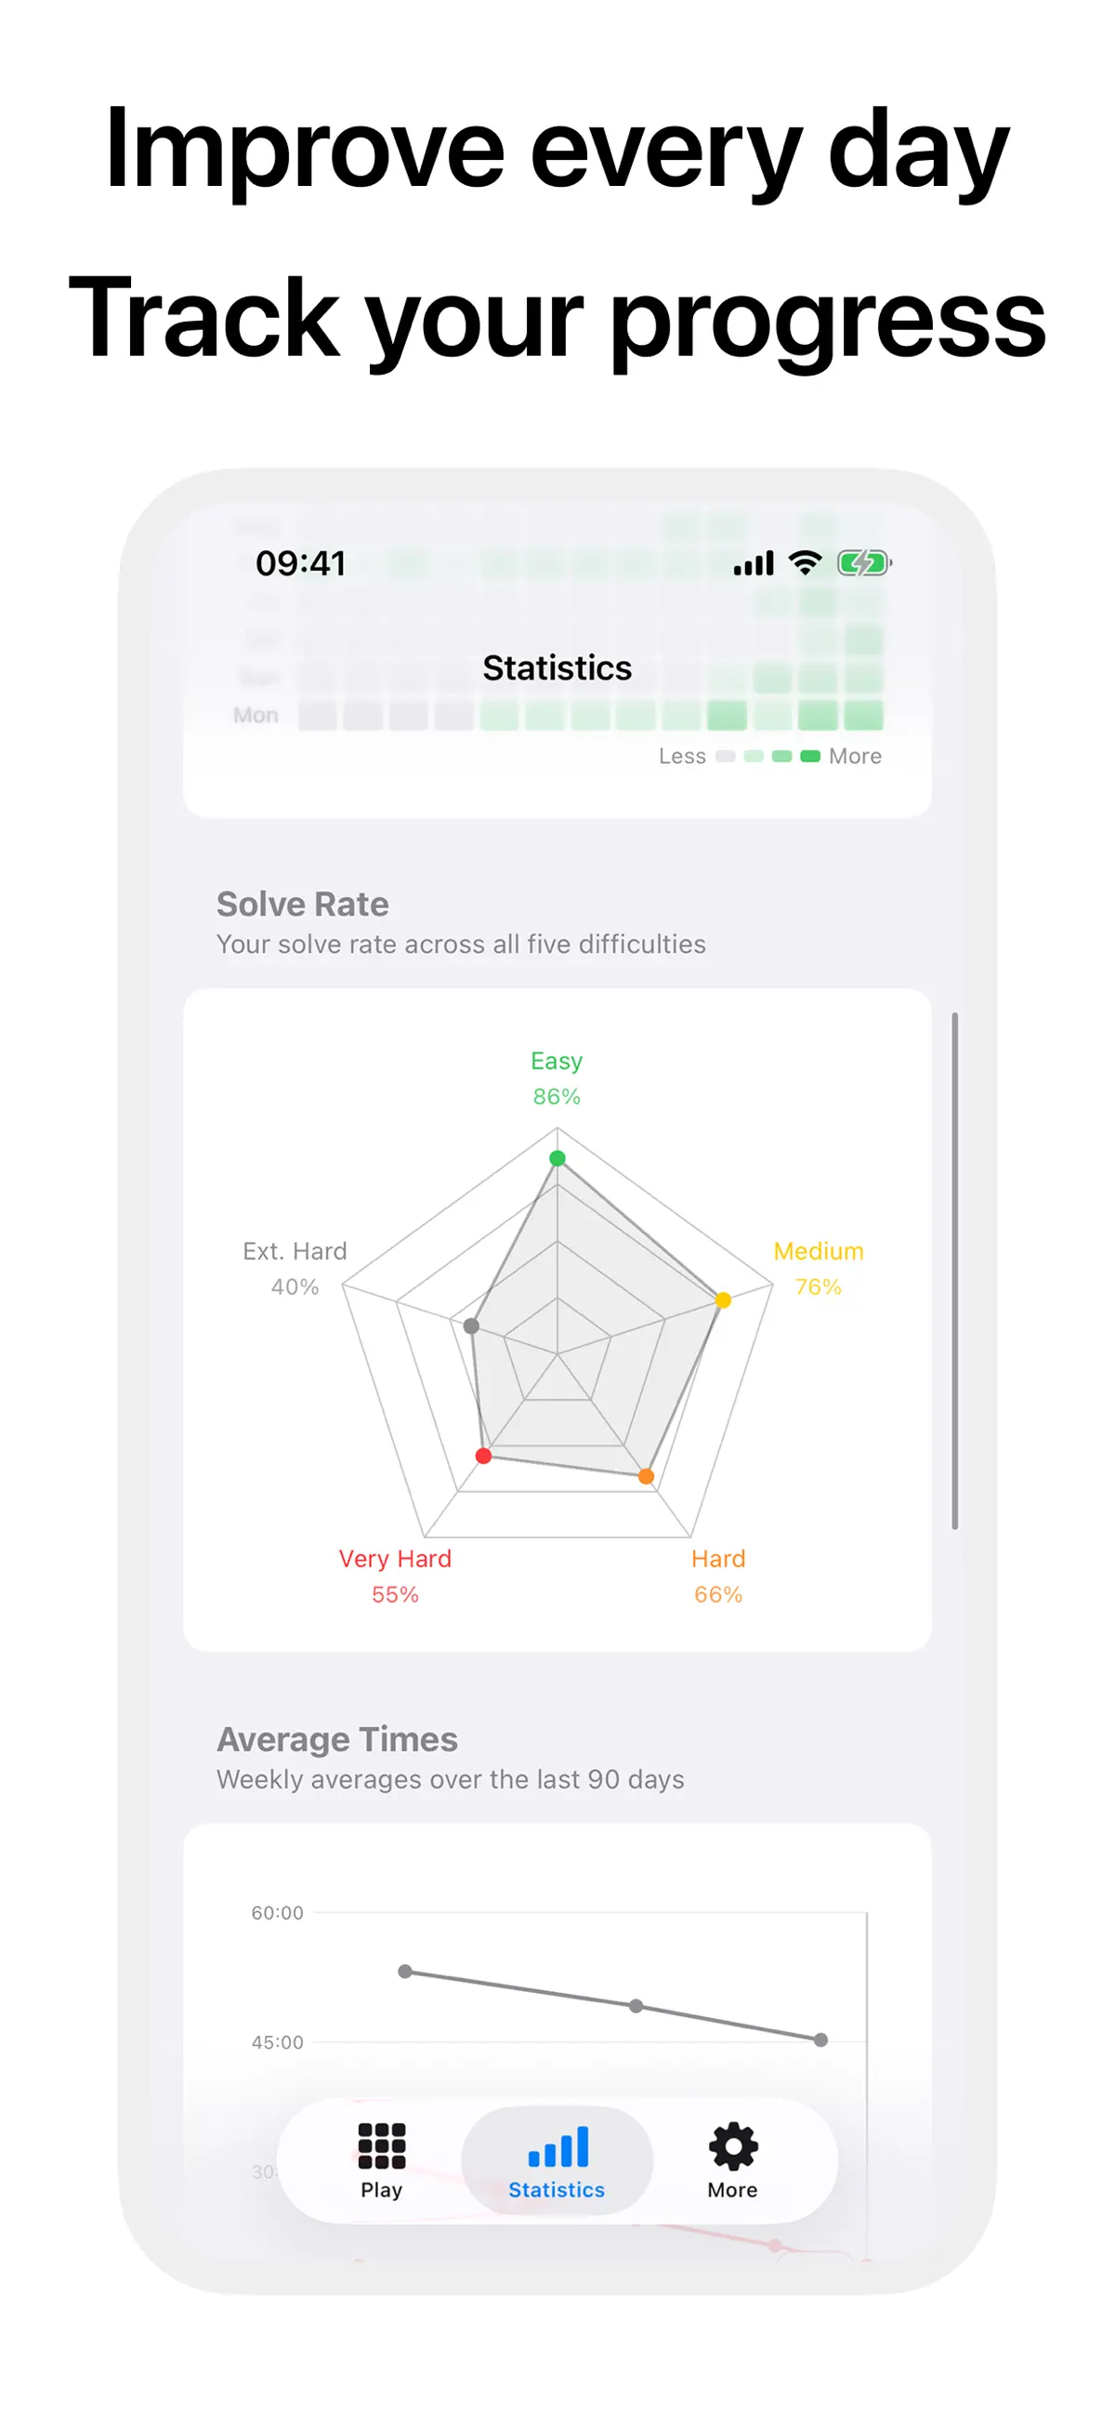Select the first point on Average Times line
The height and width of the screenshot is (2414, 1115).
tap(405, 1972)
